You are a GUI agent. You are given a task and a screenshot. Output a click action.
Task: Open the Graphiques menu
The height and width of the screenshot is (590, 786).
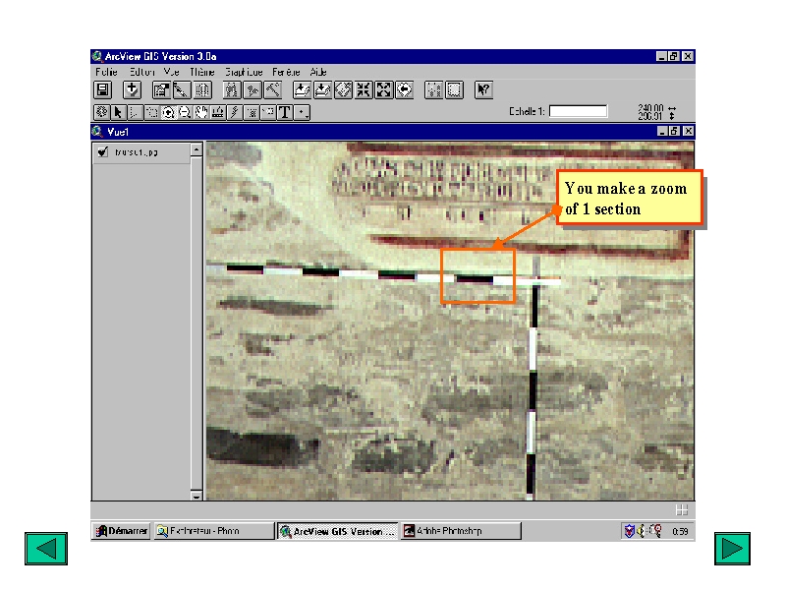coord(244,72)
